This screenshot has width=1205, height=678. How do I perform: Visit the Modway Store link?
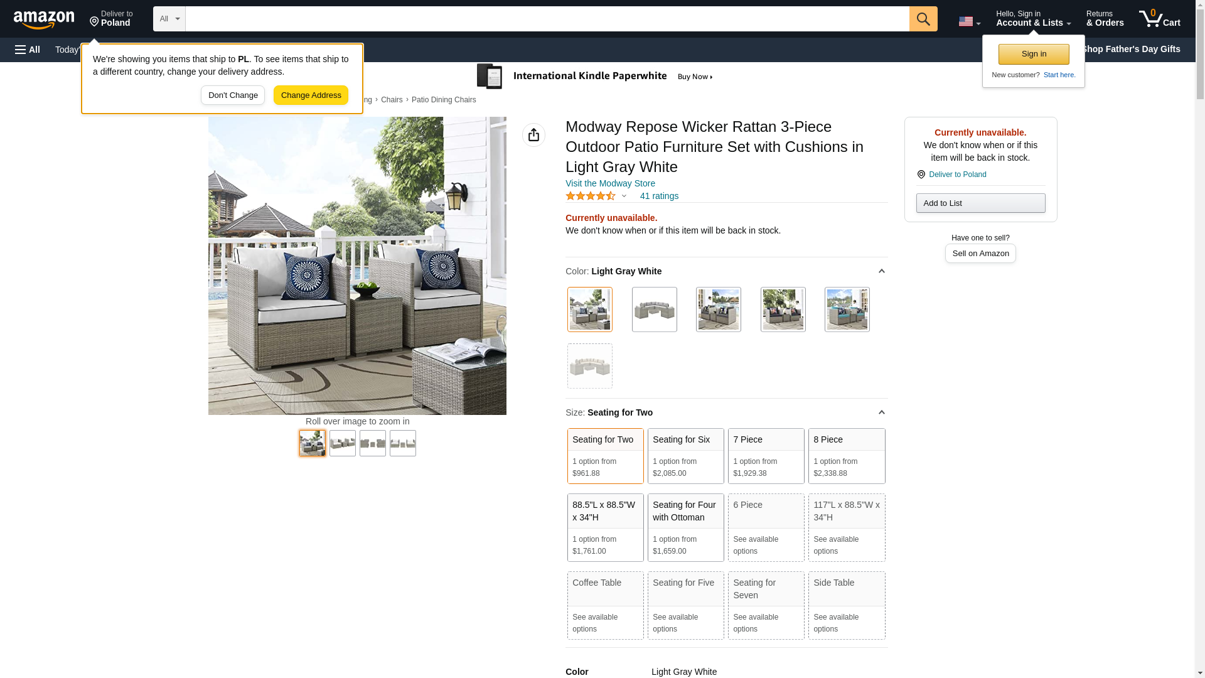610,183
